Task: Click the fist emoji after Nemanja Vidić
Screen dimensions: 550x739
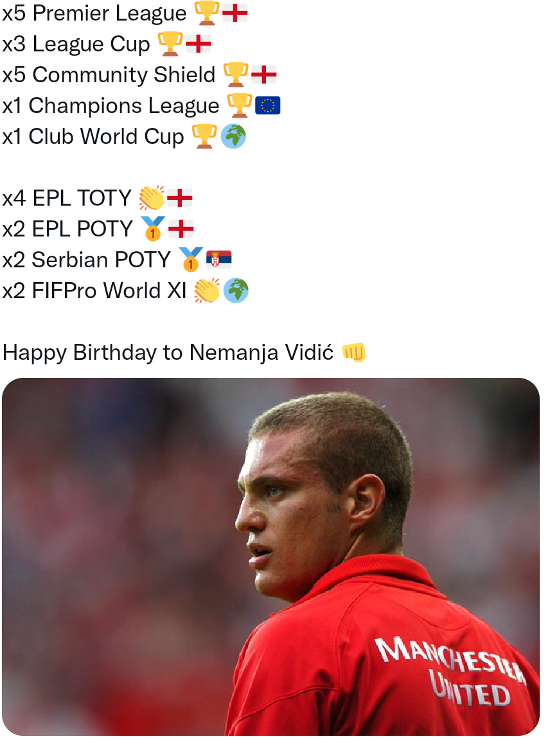Action: [x=353, y=352]
